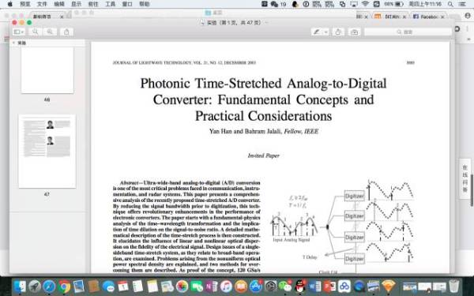Open Launchpad rocket in the Dock
This screenshot has height=296, width=474.
35,286
